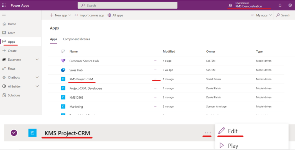Open the Sales Hub app
Screen dimensions: 295x150
click(76, 70)
